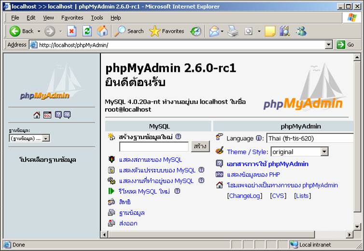
Task: Open the ฐานข้อมูล databases link
Action: pos(132,213)
